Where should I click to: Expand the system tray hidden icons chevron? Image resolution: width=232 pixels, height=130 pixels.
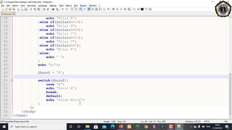click(191, 127)
